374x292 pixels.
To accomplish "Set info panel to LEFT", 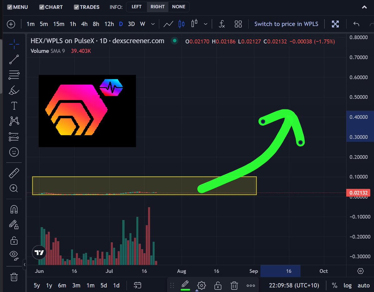I will [137, 7].
